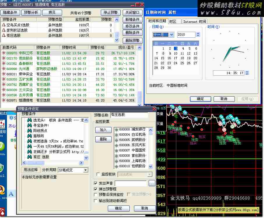Screen dimensions: 264x218
Task: Click the 停止预警 button
Action: pyautogui.click(x=111, y=13)
